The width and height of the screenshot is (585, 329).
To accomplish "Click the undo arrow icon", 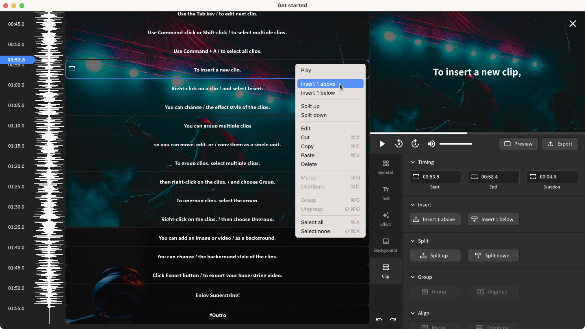I will (x=379, y=320).
